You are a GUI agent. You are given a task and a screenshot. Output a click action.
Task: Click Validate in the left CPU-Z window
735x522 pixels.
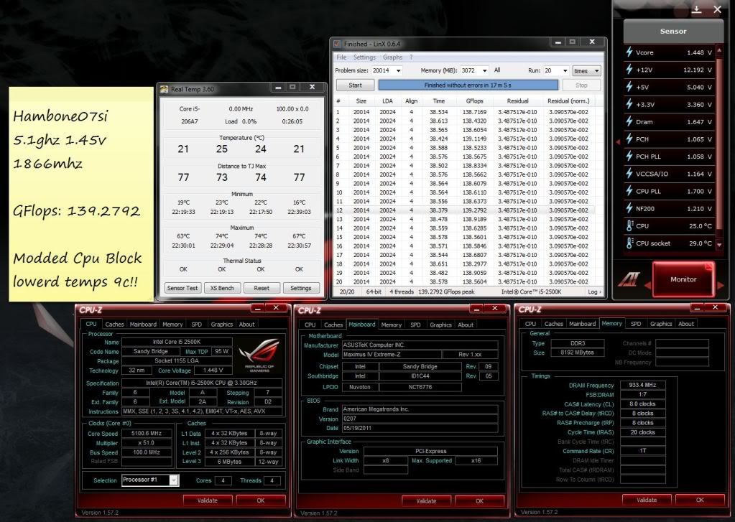tap(207, 500)
